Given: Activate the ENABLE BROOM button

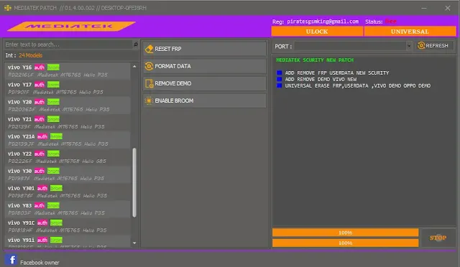Looking at the screenshot, I should (x=205, y=100).
